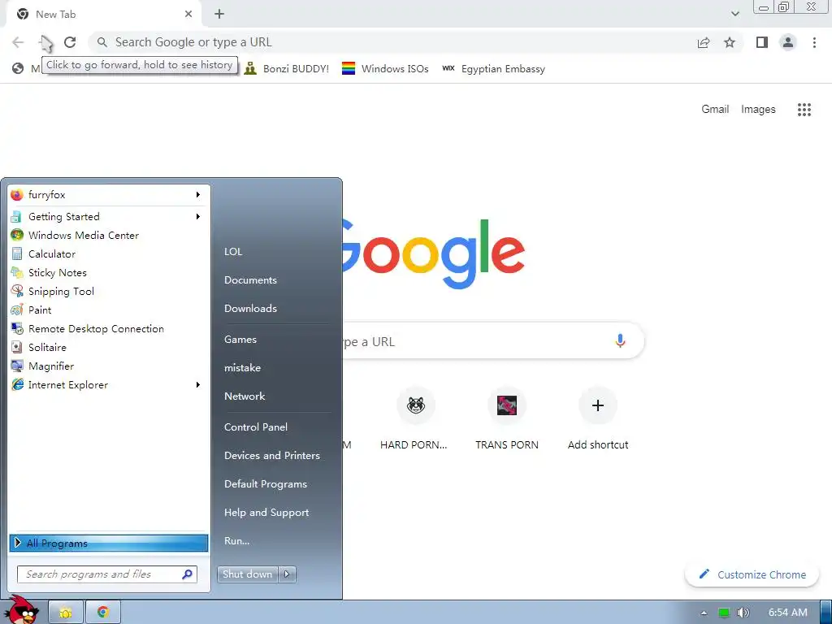Image resolution: width=832 pixels, height=624 pixels.
Task: Open the Egyptian Embassy bookmark
Action: pos(493,68)
